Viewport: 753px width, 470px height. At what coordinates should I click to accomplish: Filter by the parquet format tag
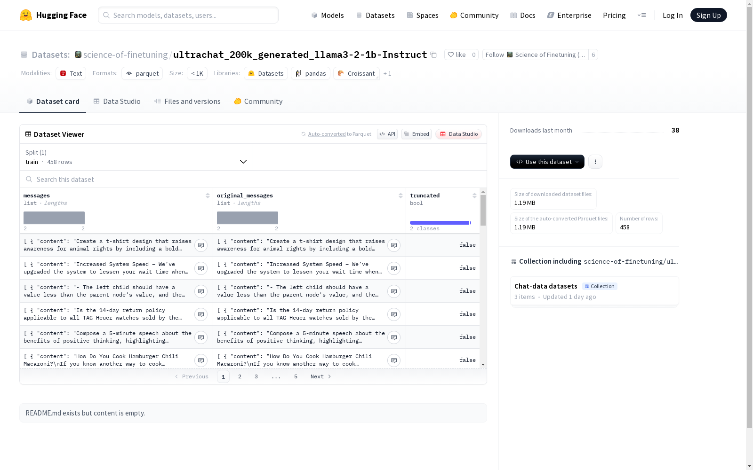coord(142,73)
